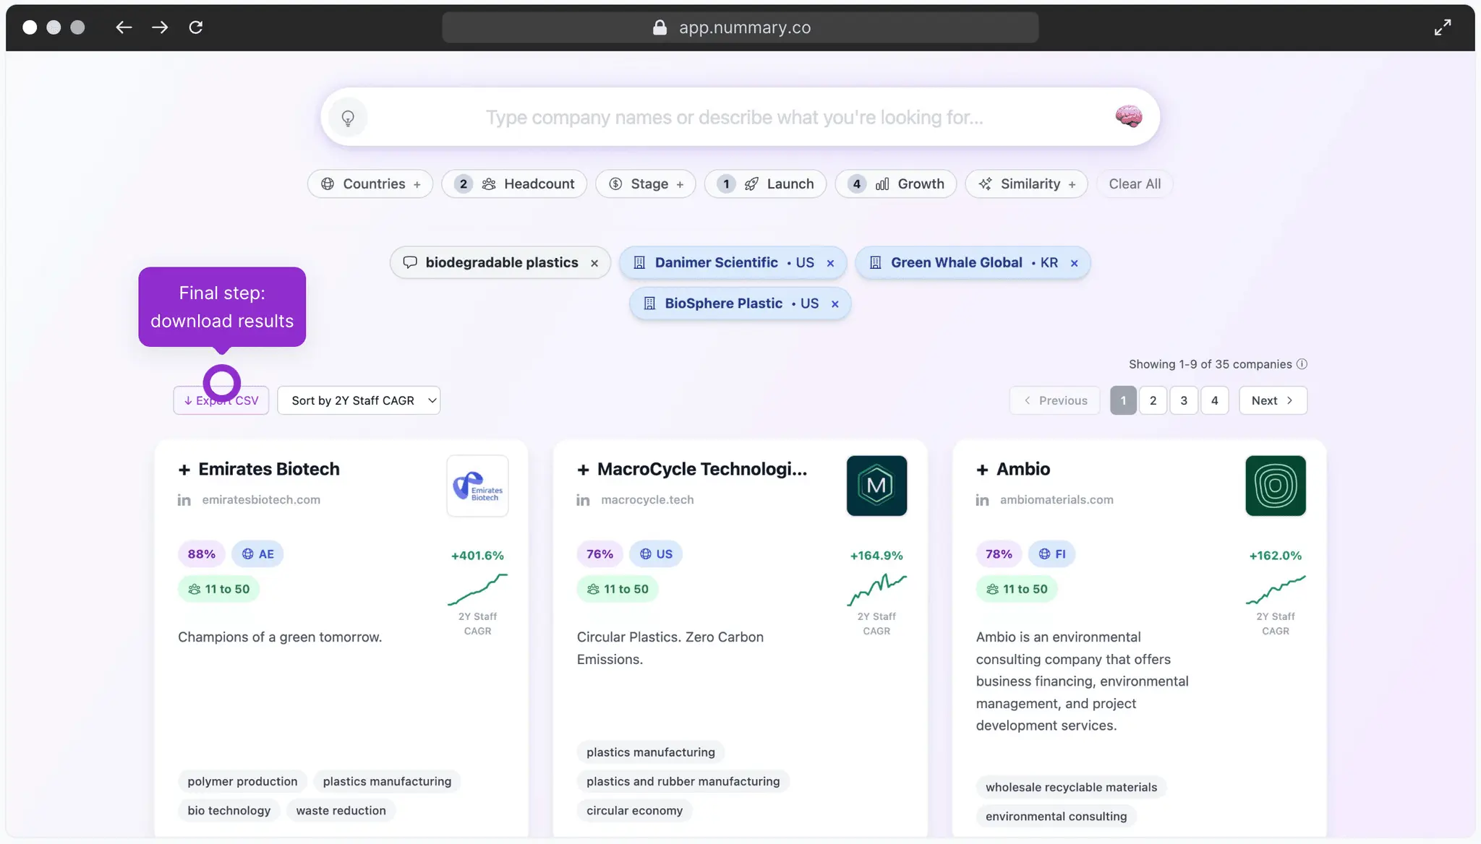Viewport: 1481px width, 844px height.
Task: Click the 88% similarity badge on Emirates Biotech
Action: click(202, 554)
